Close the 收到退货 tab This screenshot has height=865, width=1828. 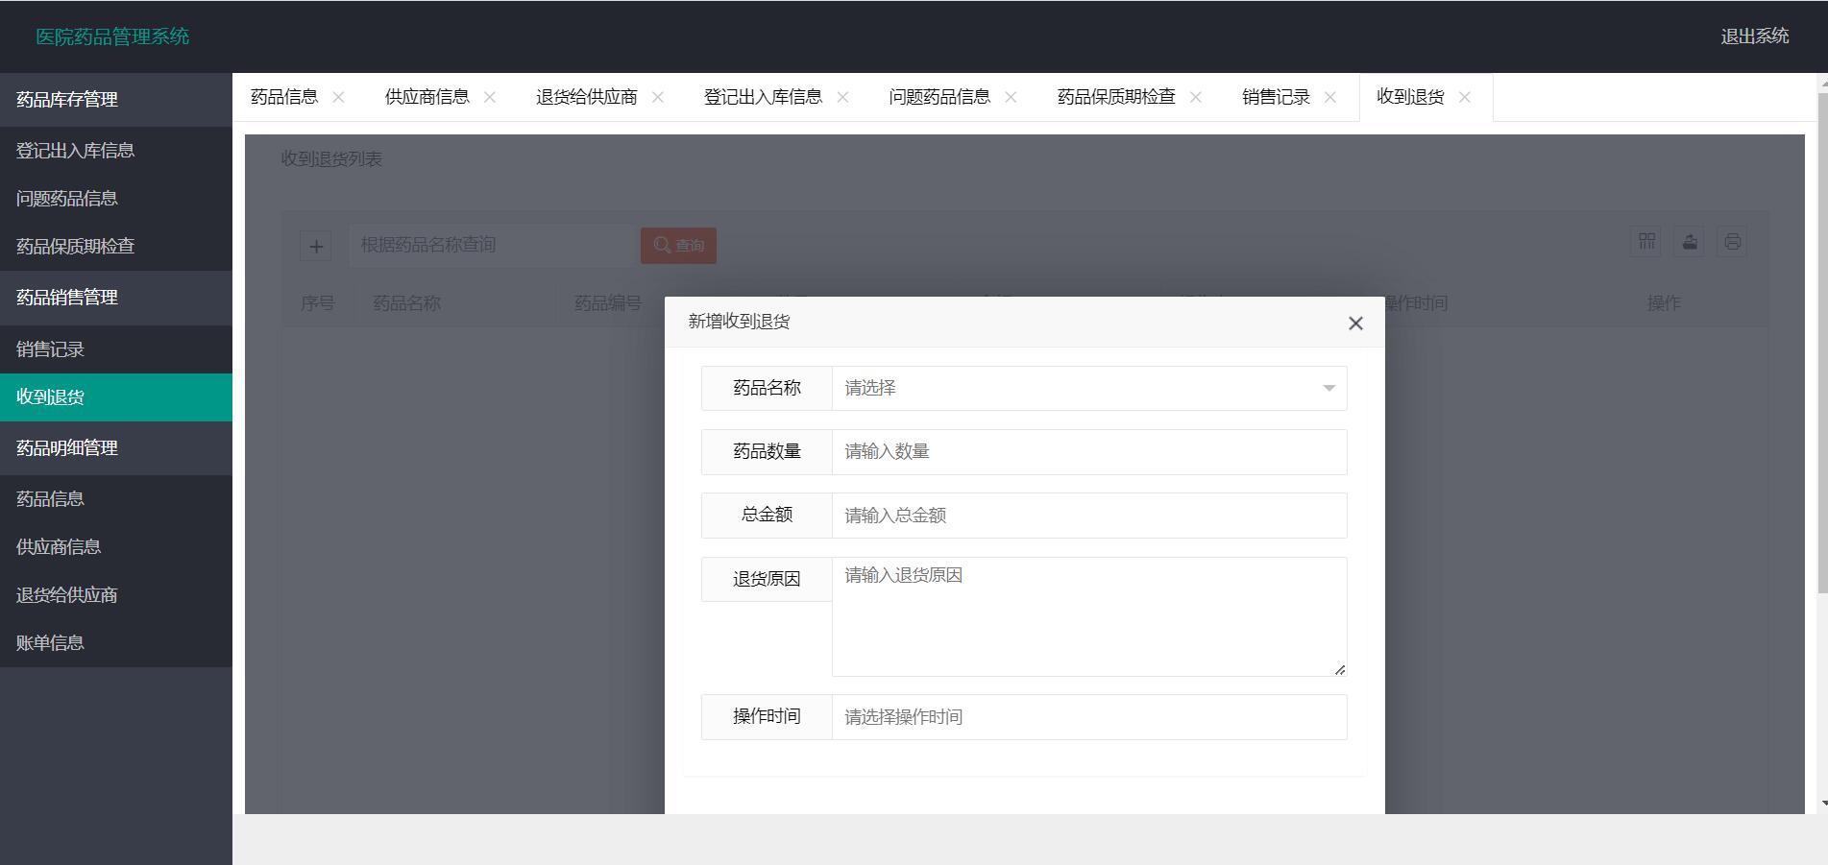(1465, 97)
